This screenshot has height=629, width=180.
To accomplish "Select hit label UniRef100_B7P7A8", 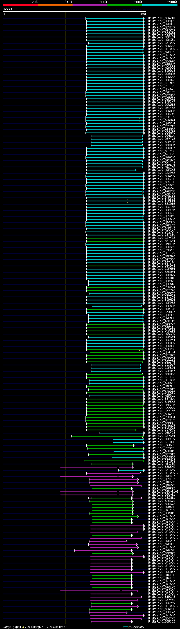I will tap(161, 551).
